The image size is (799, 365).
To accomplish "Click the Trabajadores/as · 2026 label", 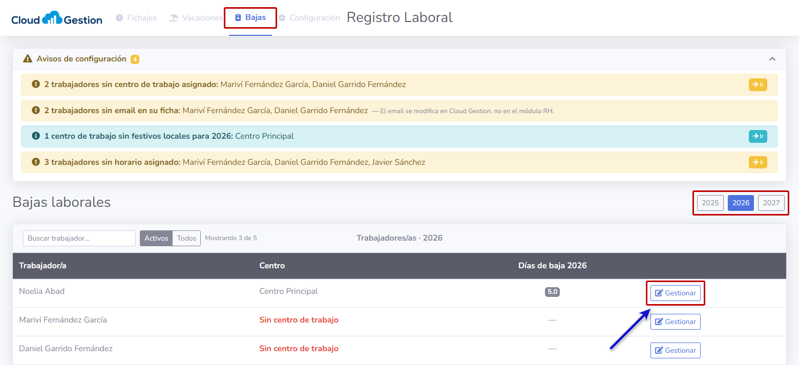I will tap(399, 238).
